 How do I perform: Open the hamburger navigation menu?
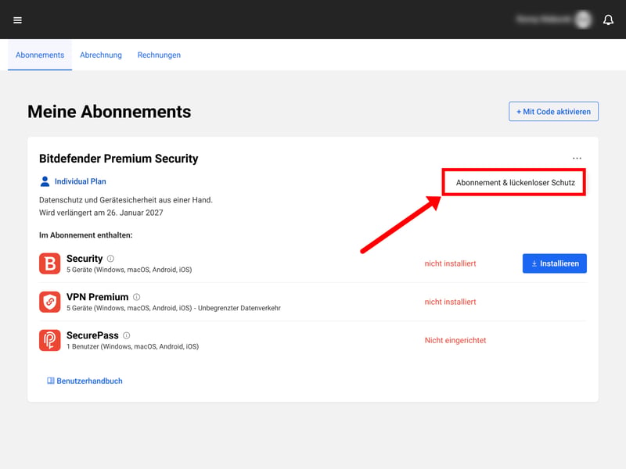[x=17, y=20]
